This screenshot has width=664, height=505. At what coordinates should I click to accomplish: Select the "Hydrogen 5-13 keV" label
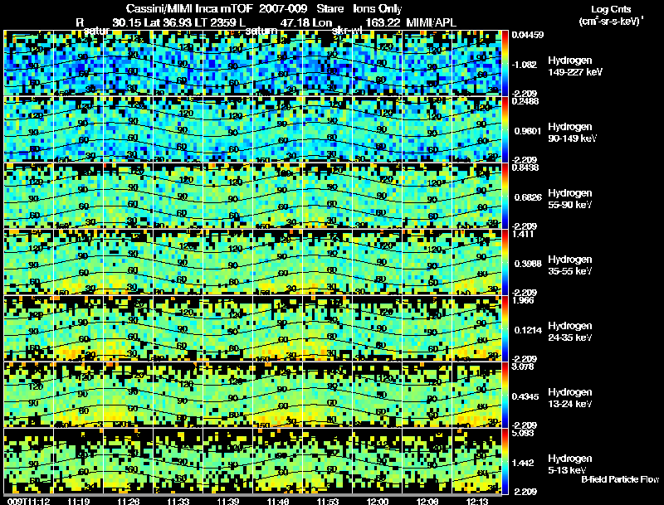tap(570, 464)
